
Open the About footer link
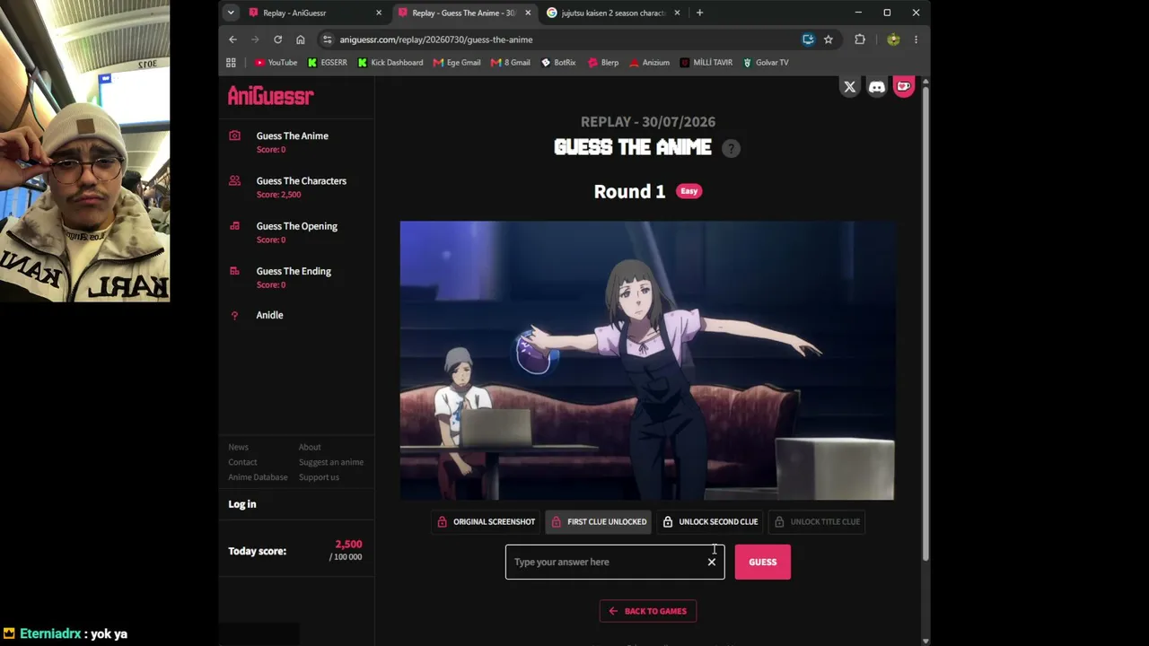click(310, 447)
